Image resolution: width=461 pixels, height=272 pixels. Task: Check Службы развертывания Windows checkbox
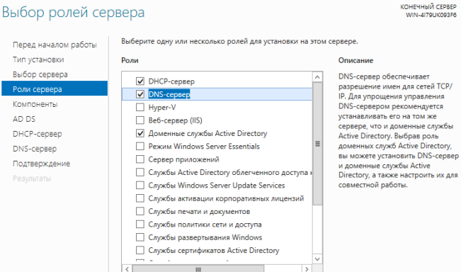click(x=140, y=237)
